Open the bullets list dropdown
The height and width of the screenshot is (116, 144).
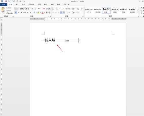[55, 9]
